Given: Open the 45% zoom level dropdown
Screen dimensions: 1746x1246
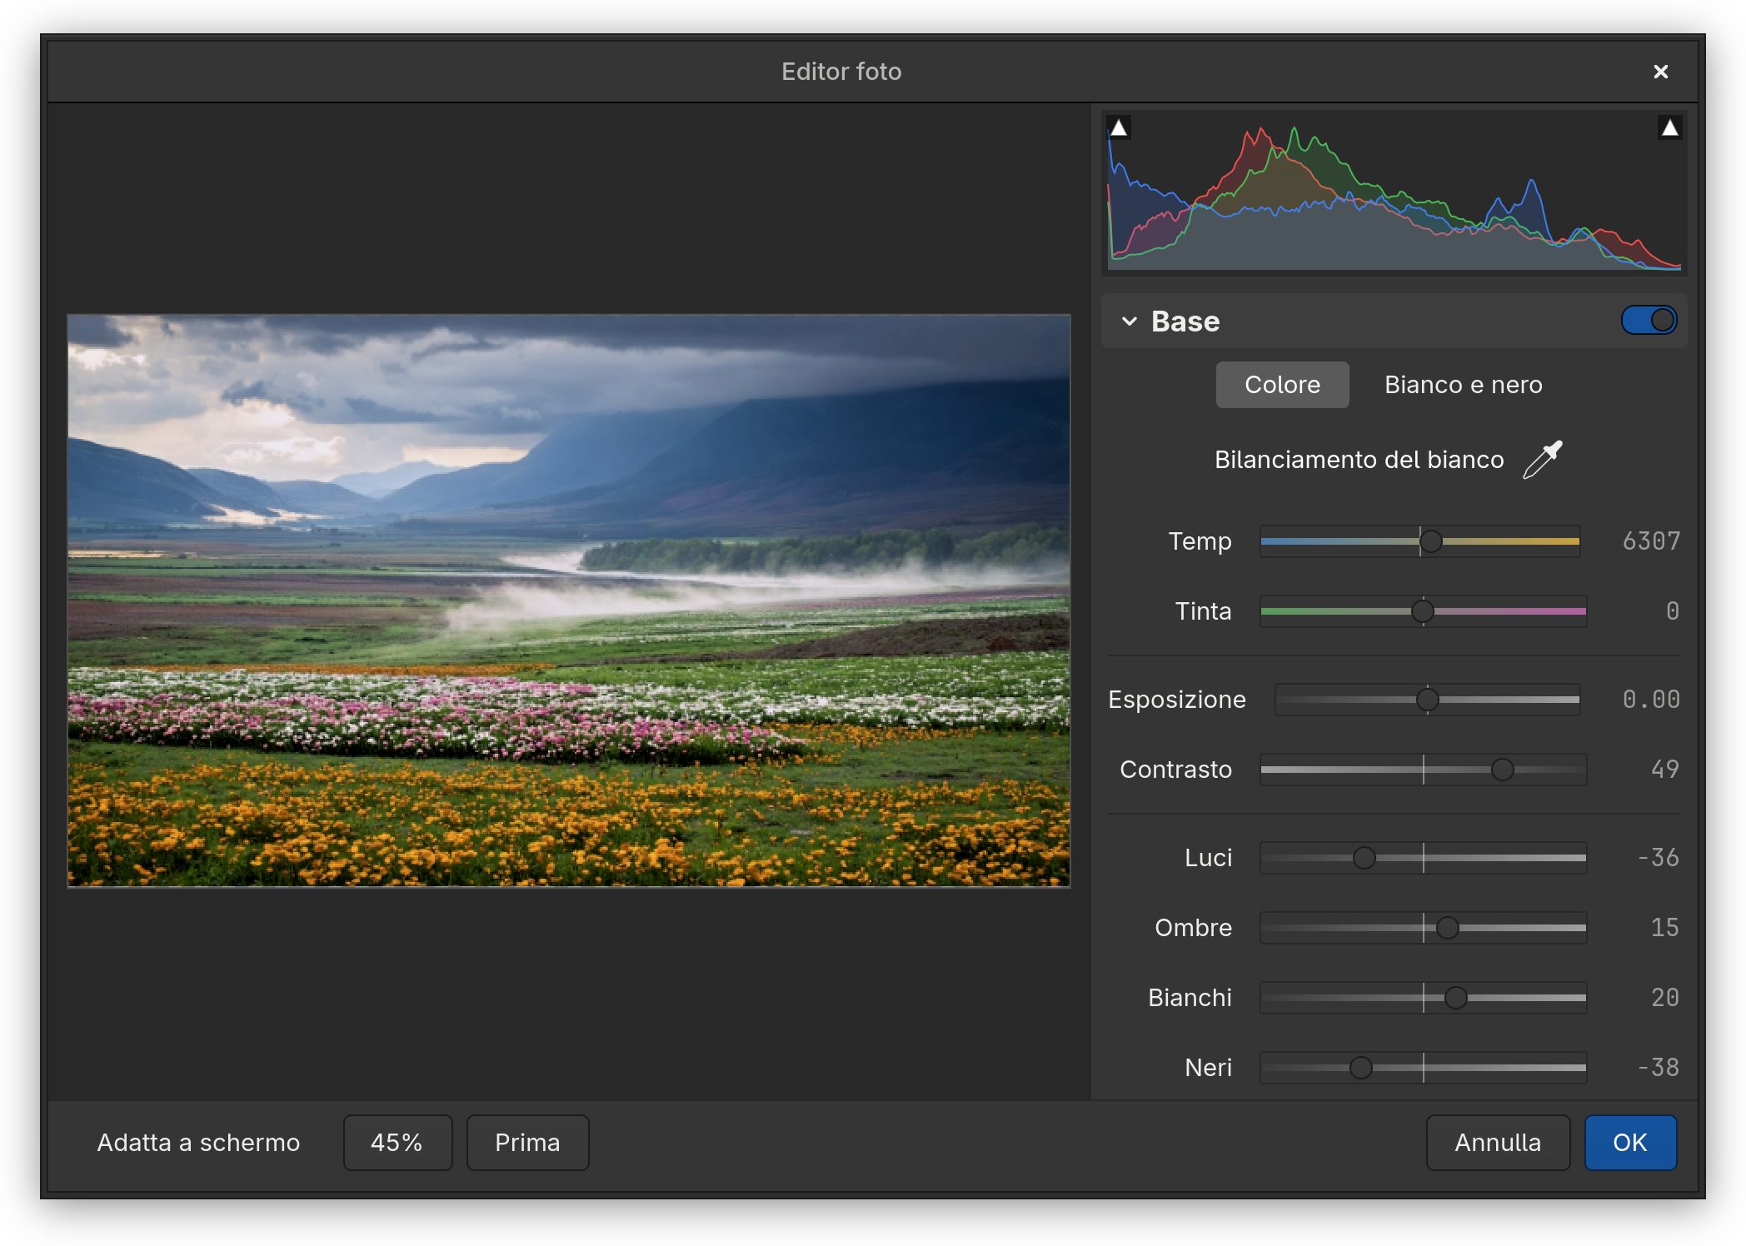Looking at the screenshot, I should coord(397,1143).
